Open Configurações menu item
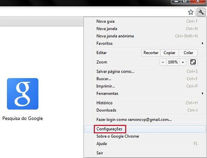Viewport: 207px width, 158px height. coord(145,129)
